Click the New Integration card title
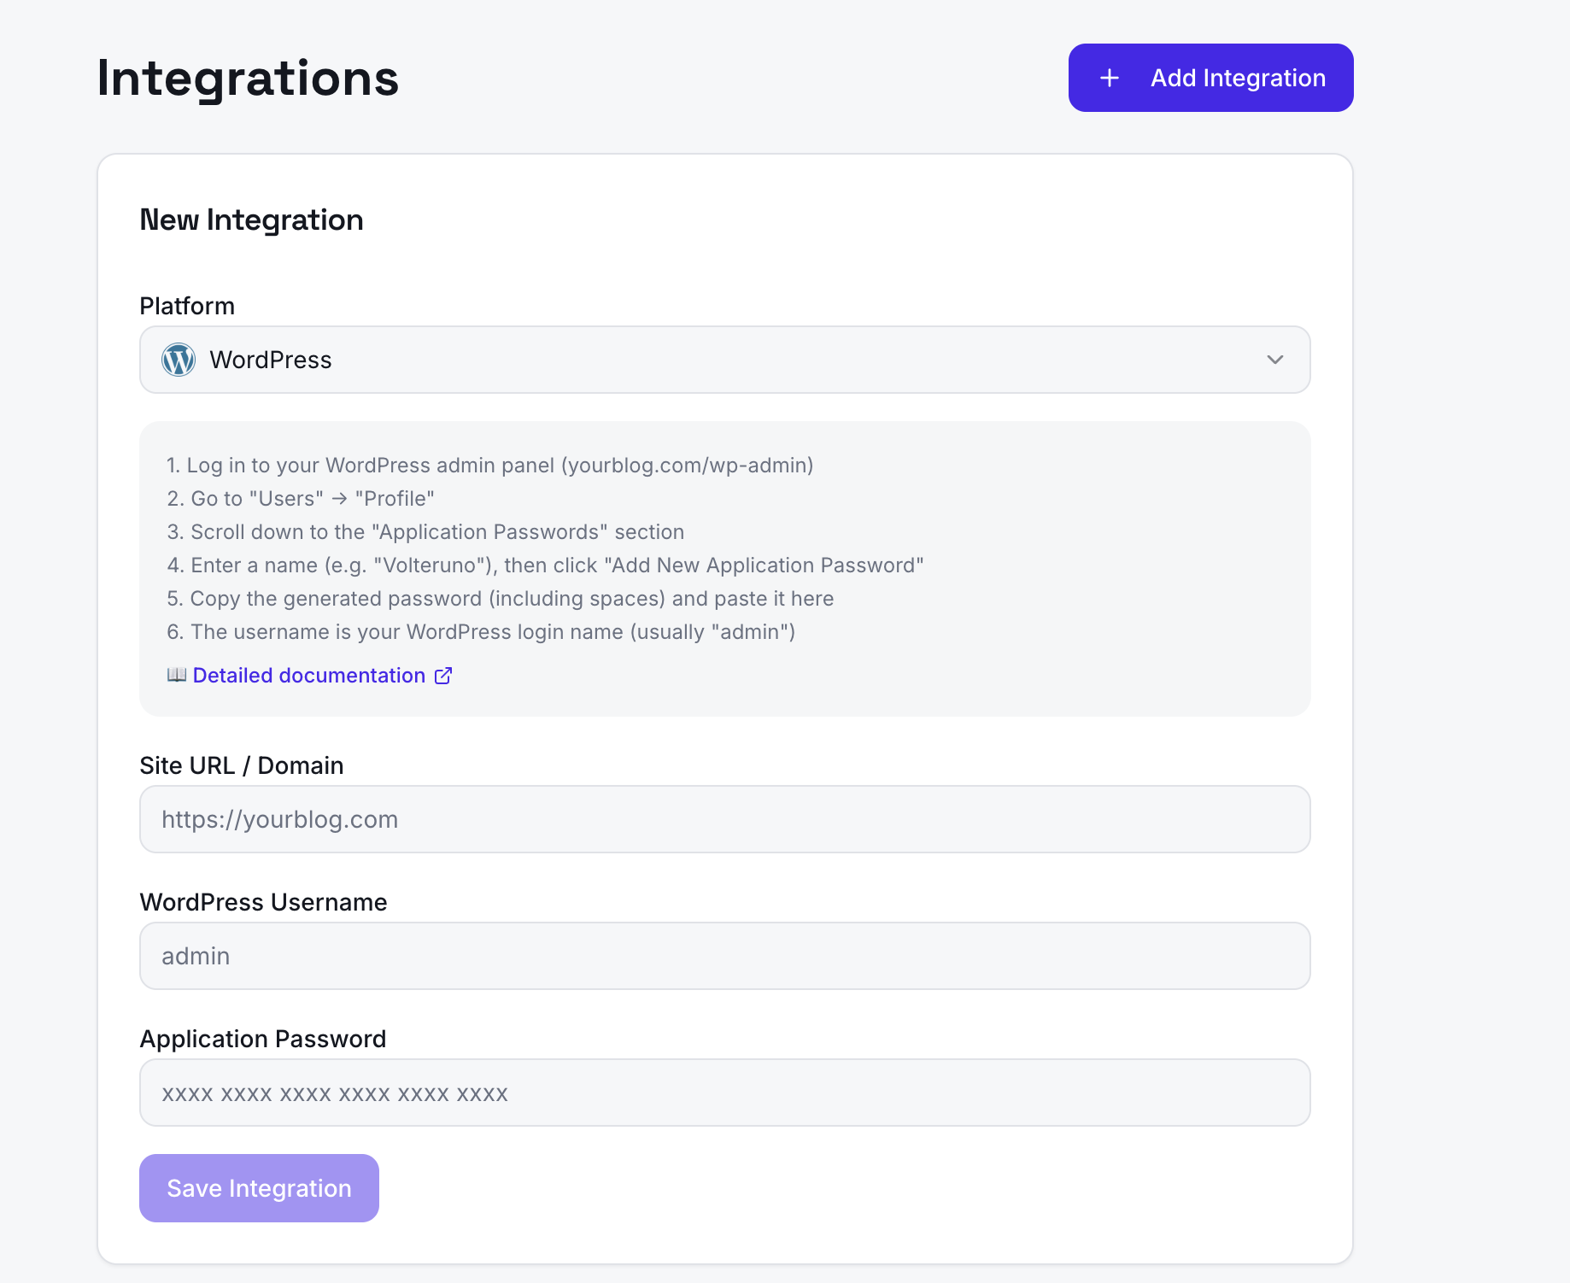This screenshot has width=1570, height=1283. point(251,220)
